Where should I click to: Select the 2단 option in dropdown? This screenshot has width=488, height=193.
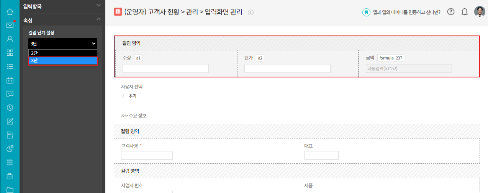coord(63,53)
